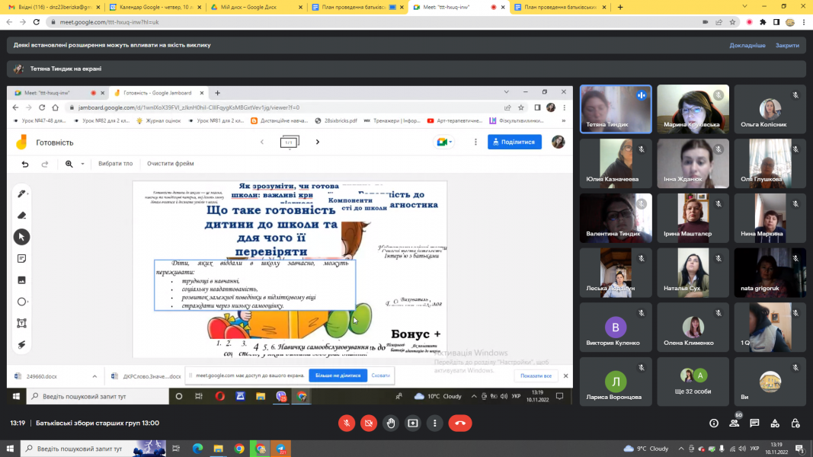Viewport: 813px width, 457px height.
Task: Leave the call with red hang-up button
Action: (x=460, y=423)
